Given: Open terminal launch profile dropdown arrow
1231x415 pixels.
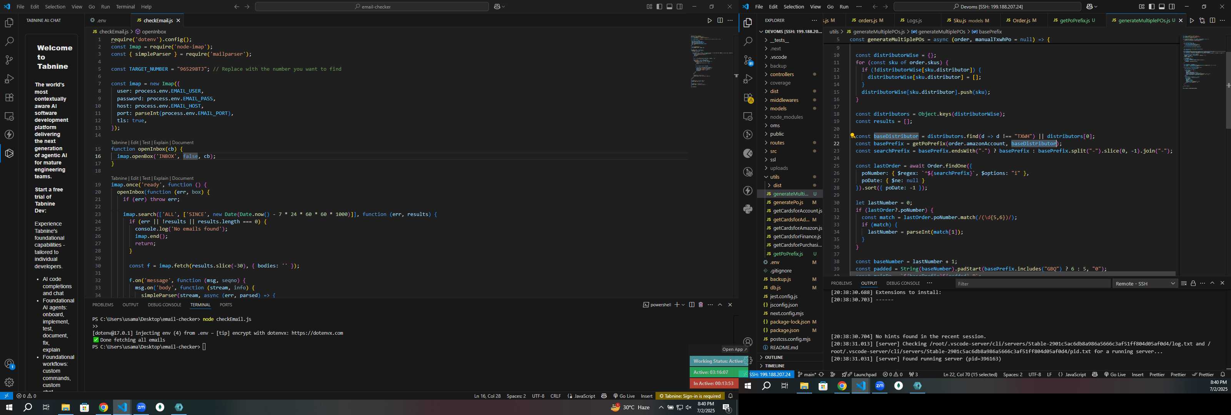Looking at the screenshot, I should pyautogui.click(x=683, y=305).
